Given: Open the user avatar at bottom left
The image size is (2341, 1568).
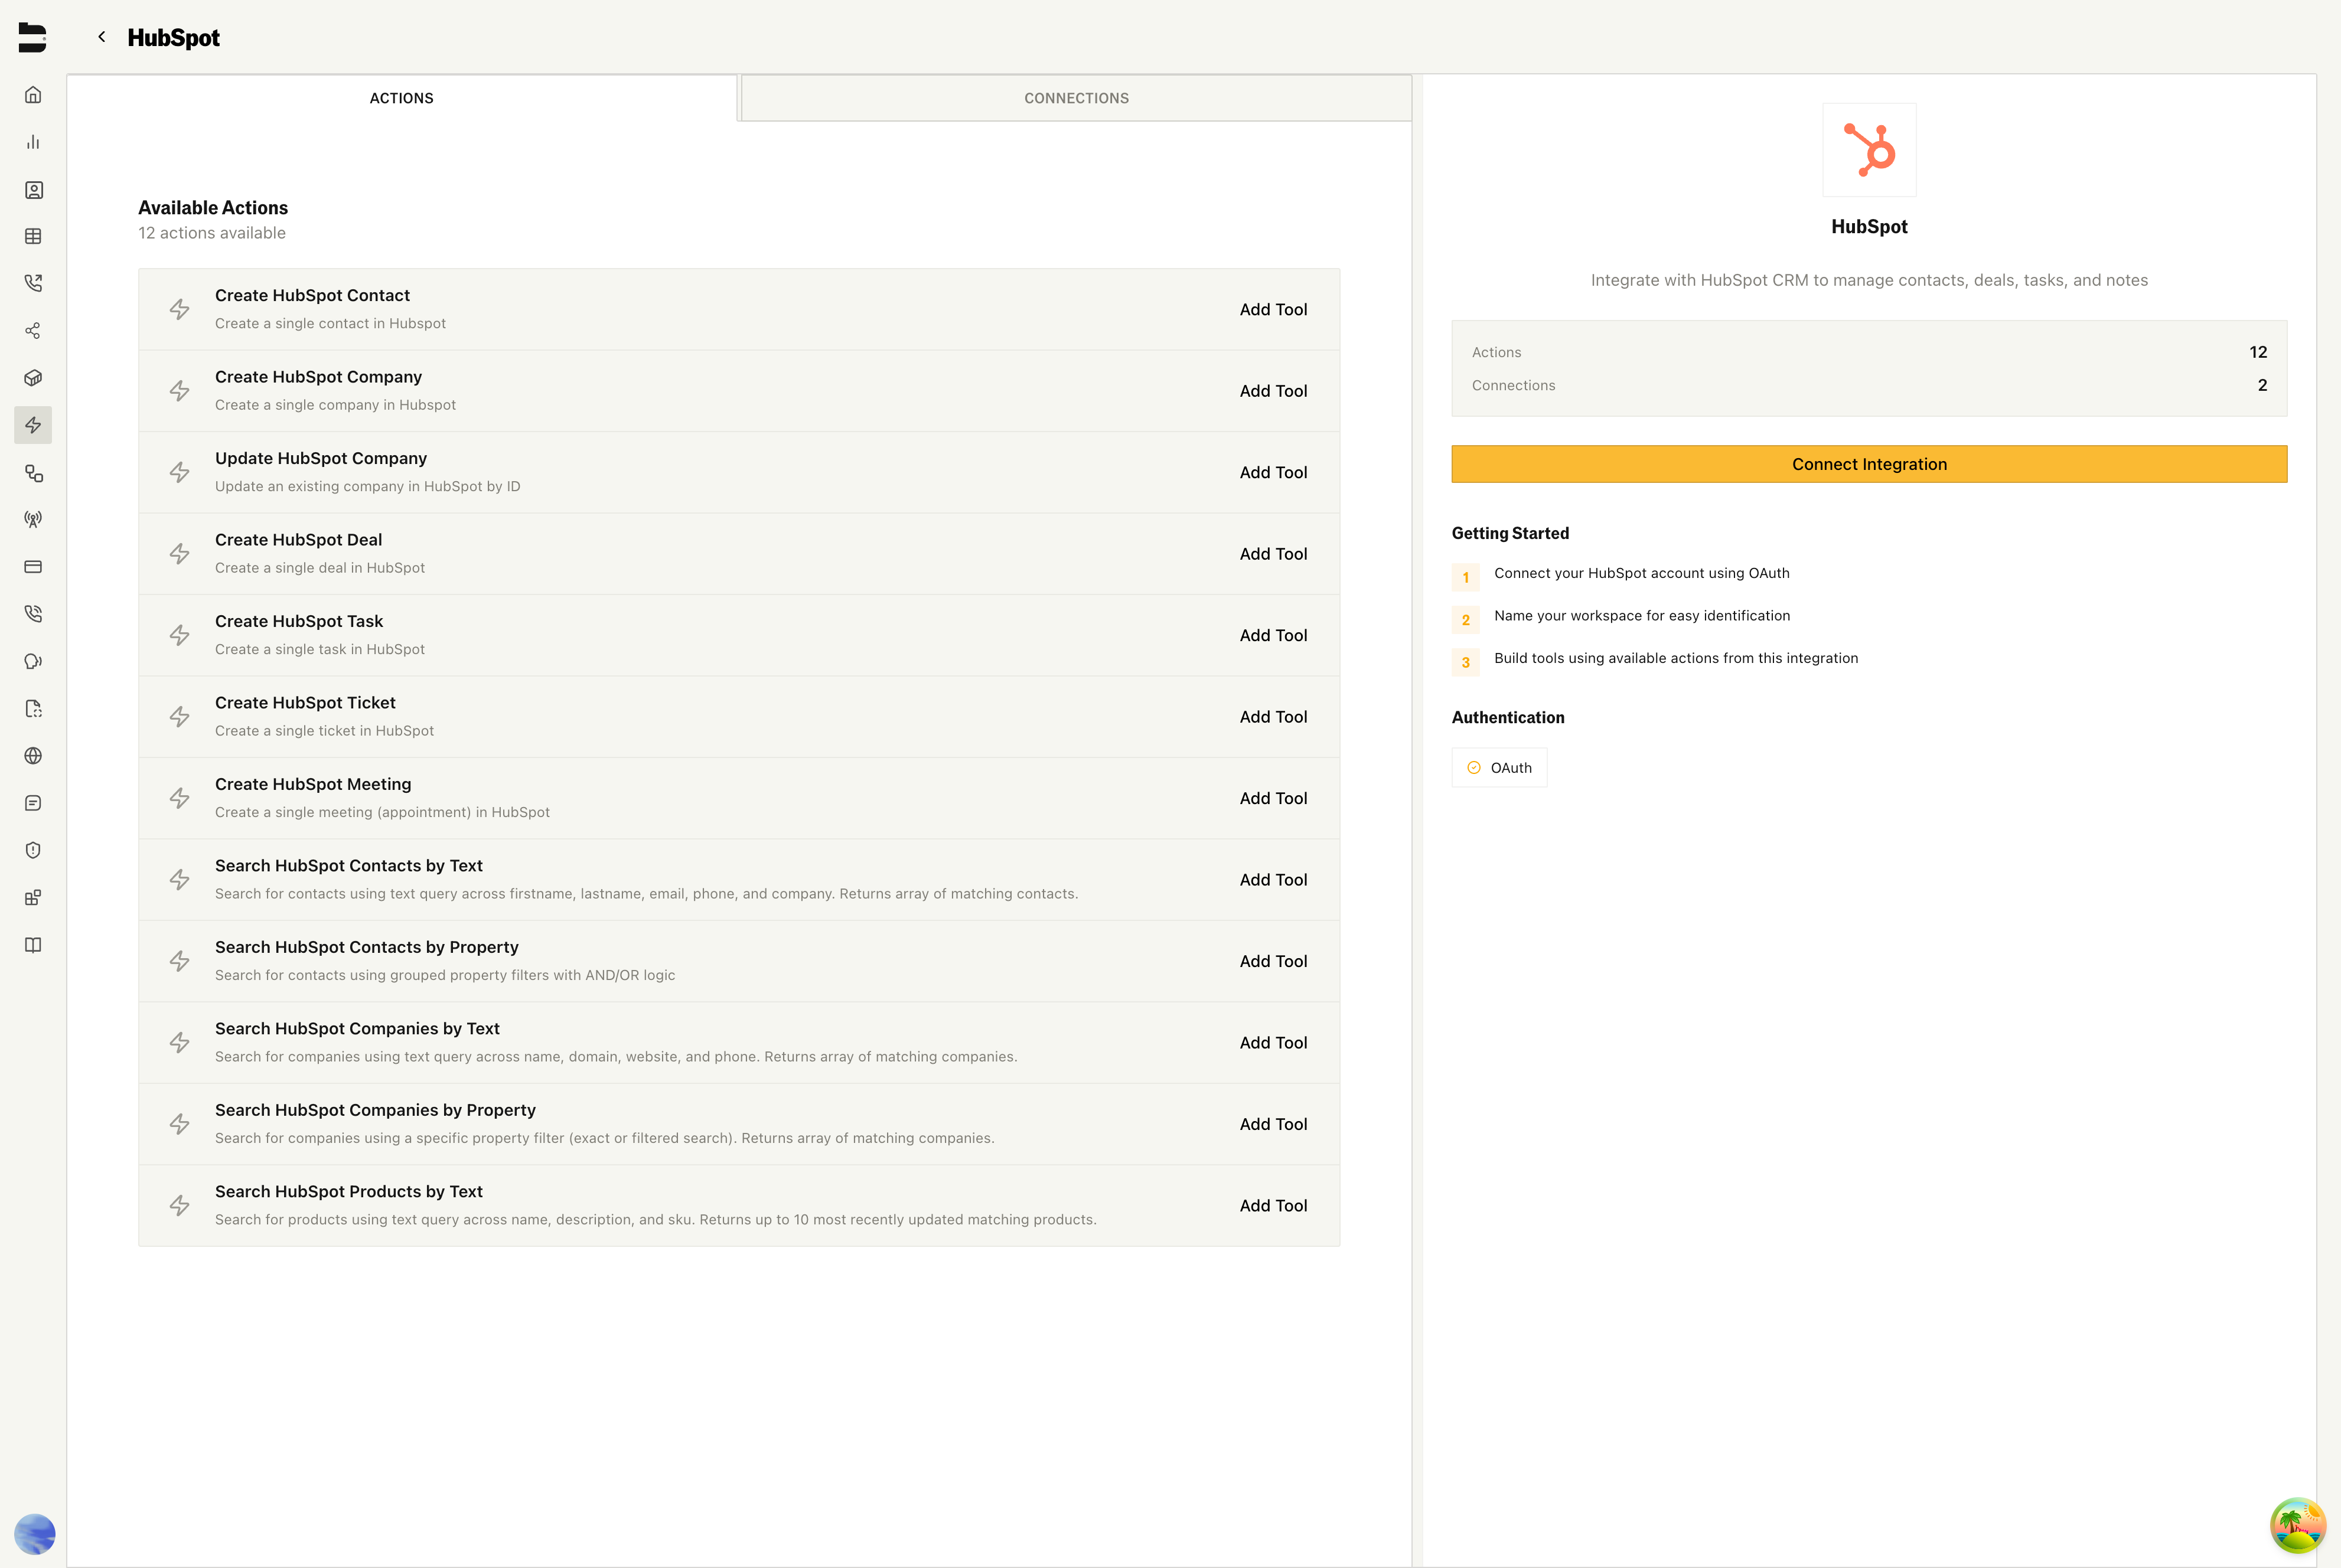Looking at the screenshot, I should pos(35,1533).
